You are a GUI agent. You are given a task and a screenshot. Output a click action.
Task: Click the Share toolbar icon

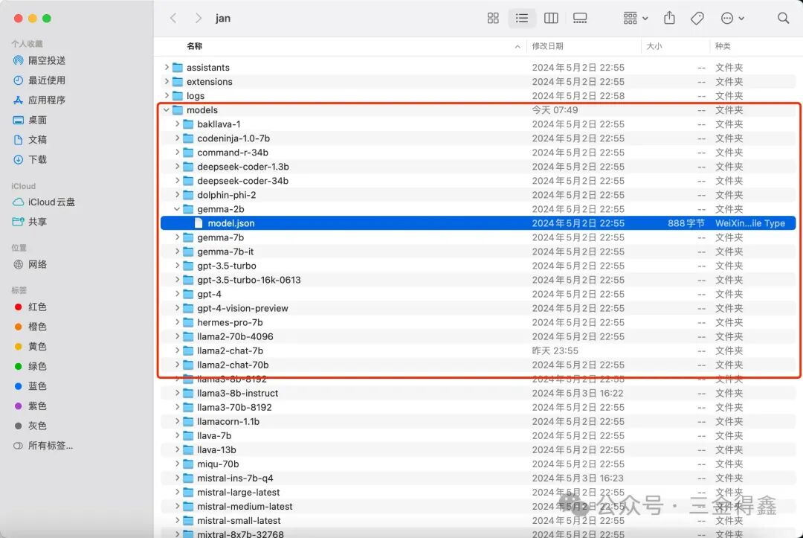(669, 18)
